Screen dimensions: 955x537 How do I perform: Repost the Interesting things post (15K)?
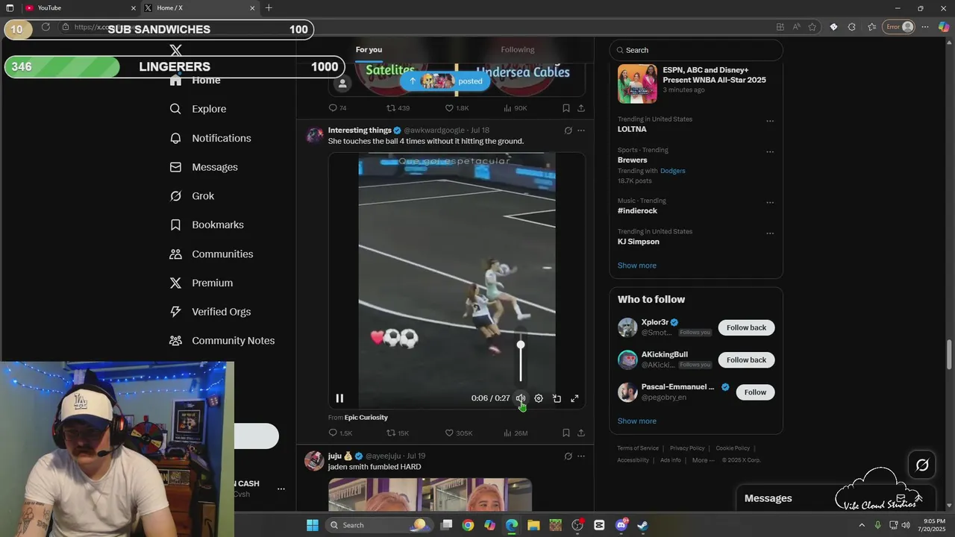(x=397, y=433)
